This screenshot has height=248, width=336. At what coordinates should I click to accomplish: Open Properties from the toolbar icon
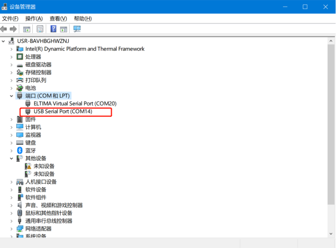40,29
